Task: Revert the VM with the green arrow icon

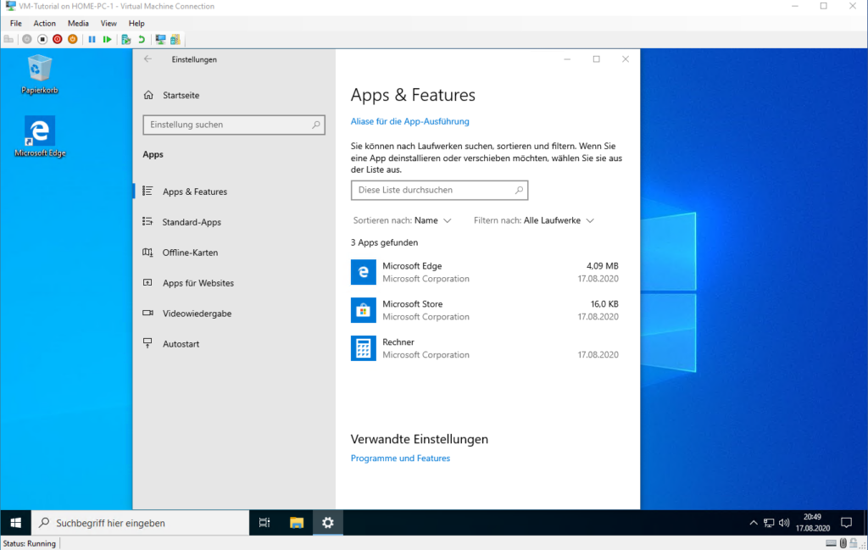Action: click(x=142, y=39)
